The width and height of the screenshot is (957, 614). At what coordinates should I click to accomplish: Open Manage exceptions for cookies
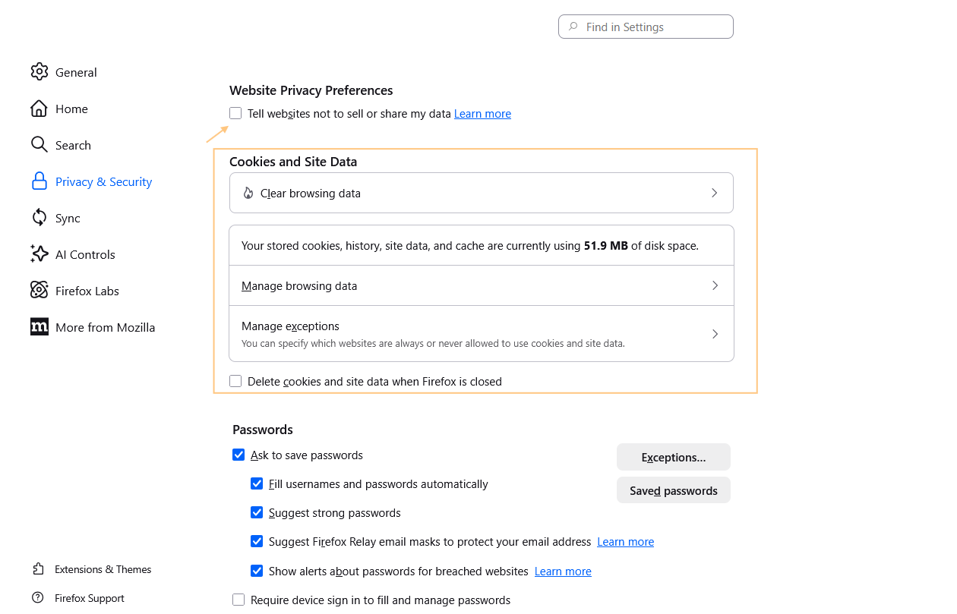[481, 333]
